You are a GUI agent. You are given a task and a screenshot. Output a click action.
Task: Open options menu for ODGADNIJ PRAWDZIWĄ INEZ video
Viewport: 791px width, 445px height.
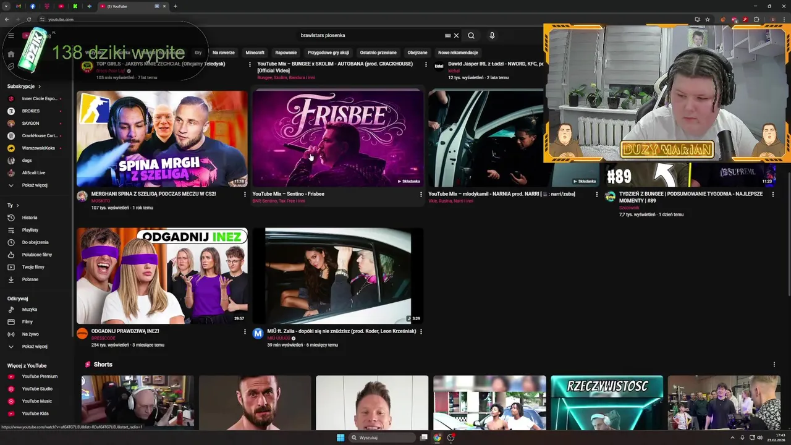[x=245, y=331]
